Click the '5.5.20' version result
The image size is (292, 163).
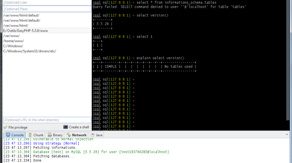103,24
